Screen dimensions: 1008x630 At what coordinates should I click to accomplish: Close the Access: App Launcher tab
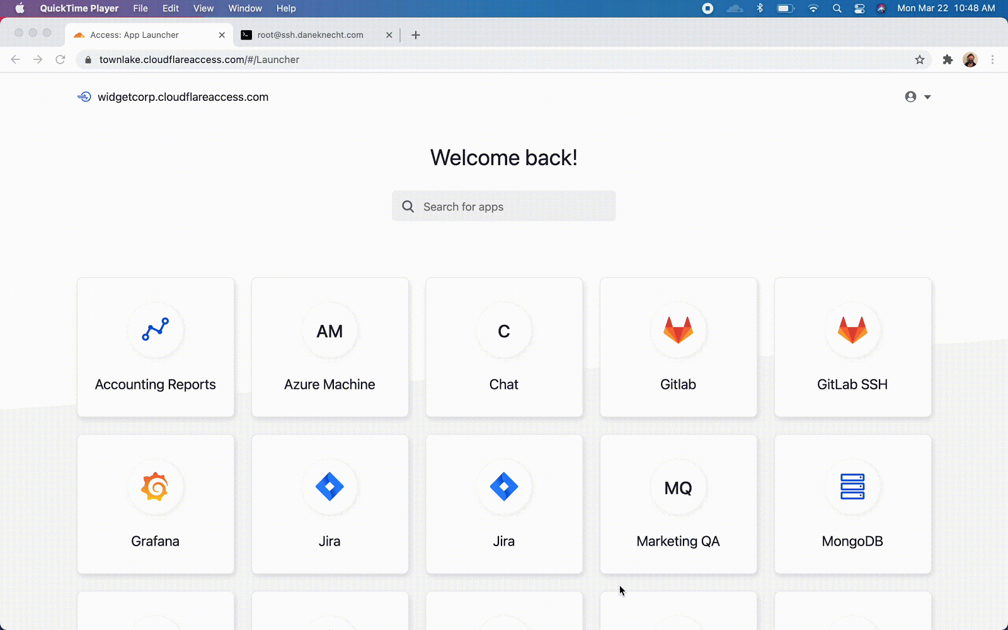(222, 35)
